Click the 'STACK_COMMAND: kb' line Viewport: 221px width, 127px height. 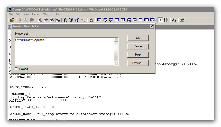tap(27, 87)
